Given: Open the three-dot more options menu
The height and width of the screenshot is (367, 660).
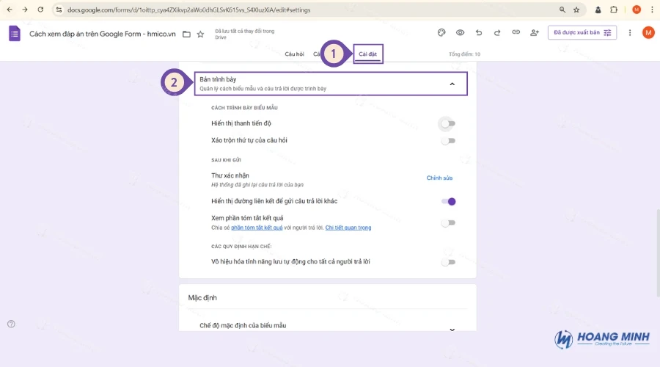Looking at the screenshot, I should (x=630, y=32).
